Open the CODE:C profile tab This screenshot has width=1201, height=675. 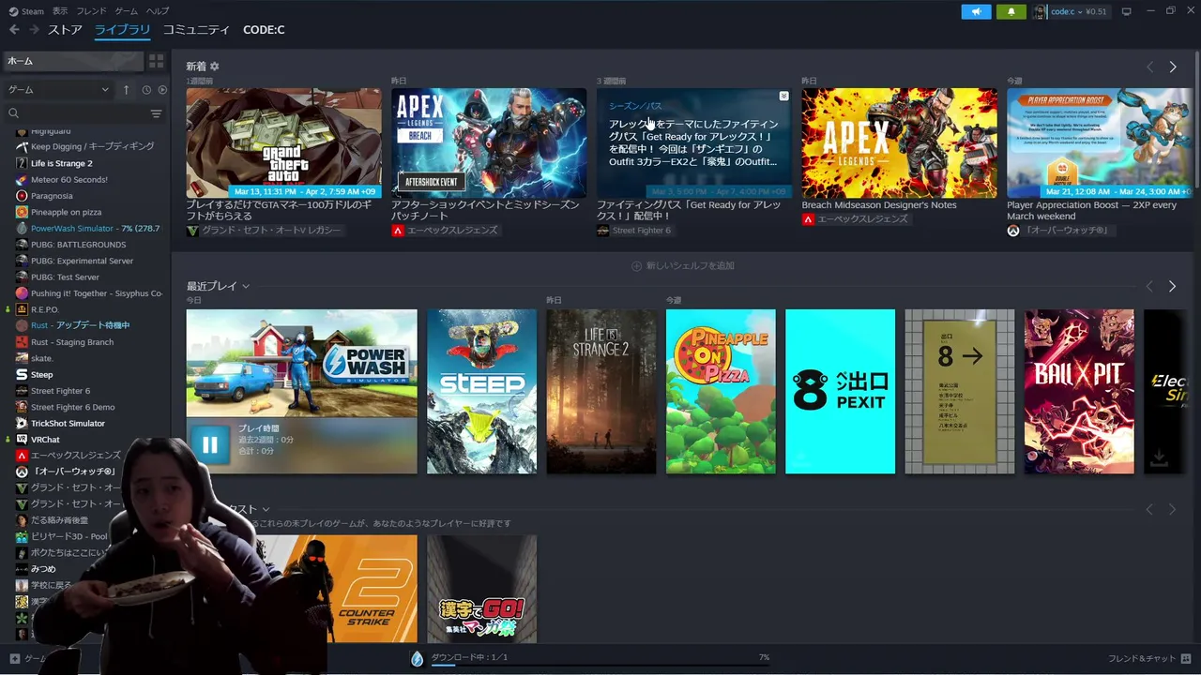[x=264, y=30]
